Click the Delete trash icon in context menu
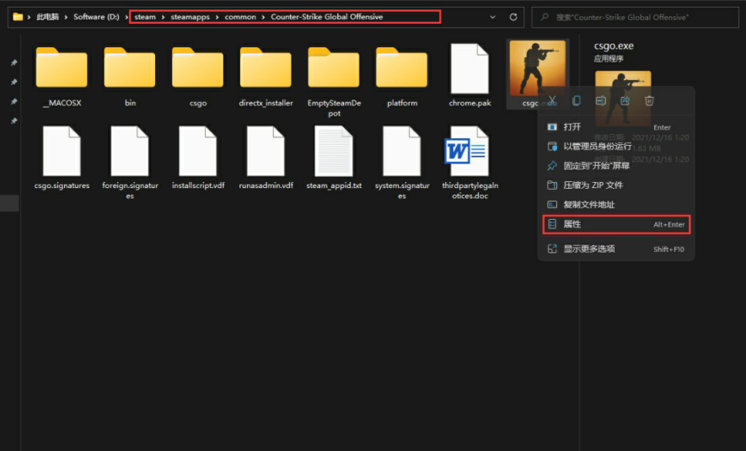 pyautogui.click(x=649, y=101)
